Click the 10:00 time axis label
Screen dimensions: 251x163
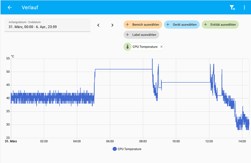click(176, 141)
